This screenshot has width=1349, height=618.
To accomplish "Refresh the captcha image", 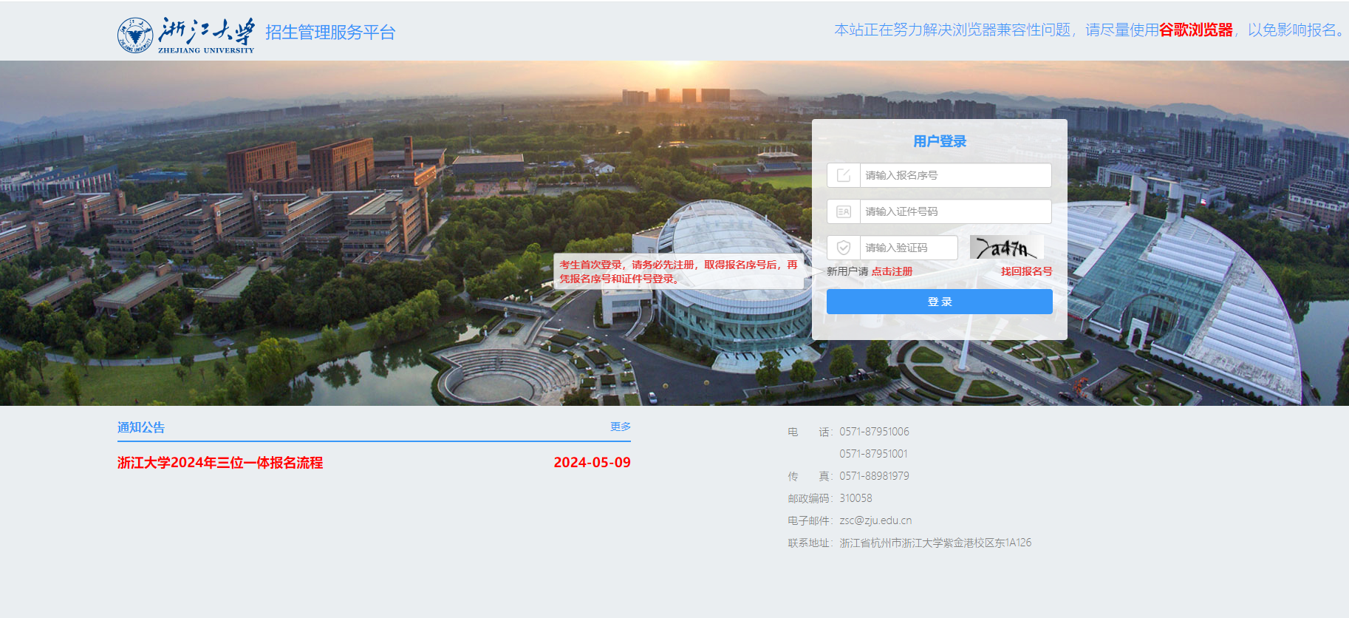I will (x=1006, y=248).
